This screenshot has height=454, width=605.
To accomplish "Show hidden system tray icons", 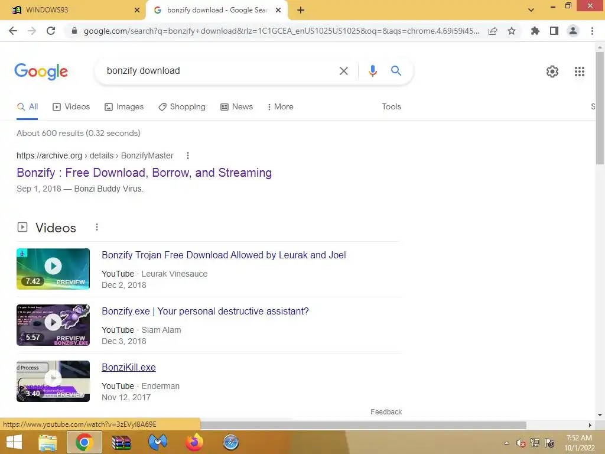I will 506,443.
